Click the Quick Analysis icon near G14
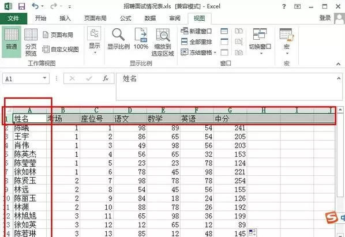 [252, 232]
